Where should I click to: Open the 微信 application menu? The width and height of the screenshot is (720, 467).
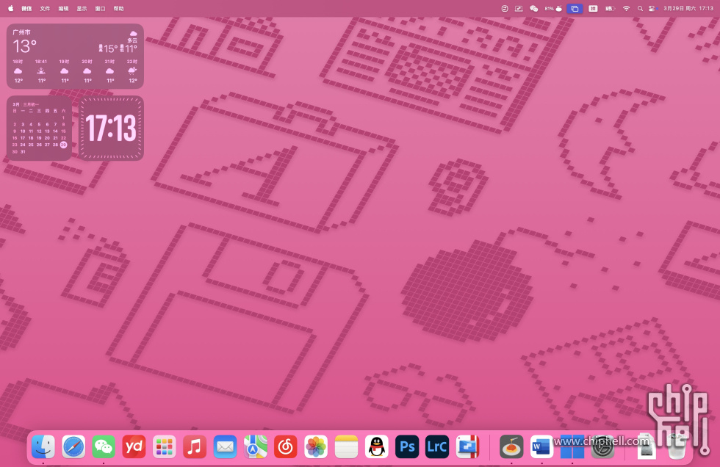26,8
